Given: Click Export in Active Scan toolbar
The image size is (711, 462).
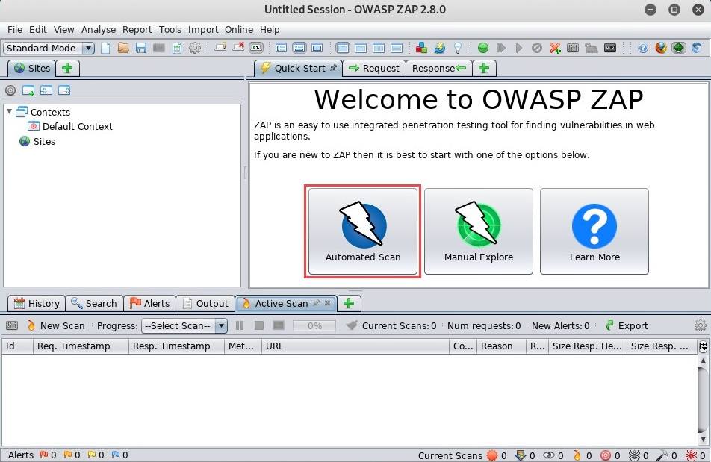Looking at the screenshot, I should tap(627, 325).
